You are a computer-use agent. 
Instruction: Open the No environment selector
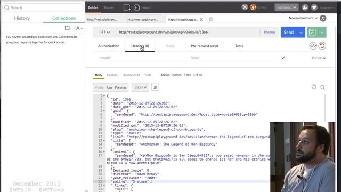pyautogui.click(x=303, y=18)
